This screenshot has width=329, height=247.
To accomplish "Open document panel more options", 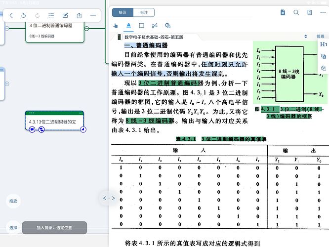I will point(323,12).
